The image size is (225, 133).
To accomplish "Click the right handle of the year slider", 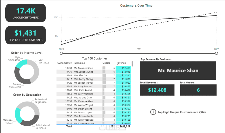I will pyautogui.click(x=216, y=53).
